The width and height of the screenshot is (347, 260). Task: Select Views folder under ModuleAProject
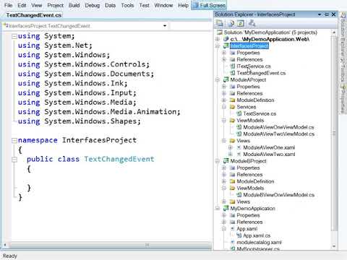click(x=244, y=141)
